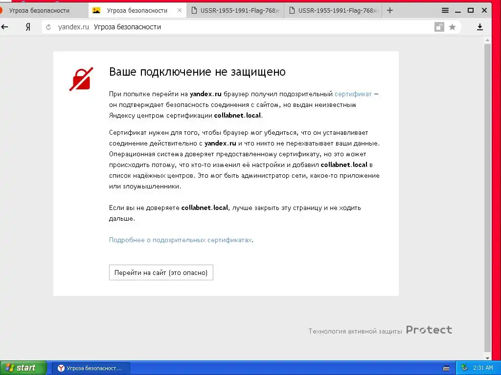Viewport: 501px width, 375px height.
Task: Click the heading Ваше подключение не защищено
Action: click(x=197, y=72)
